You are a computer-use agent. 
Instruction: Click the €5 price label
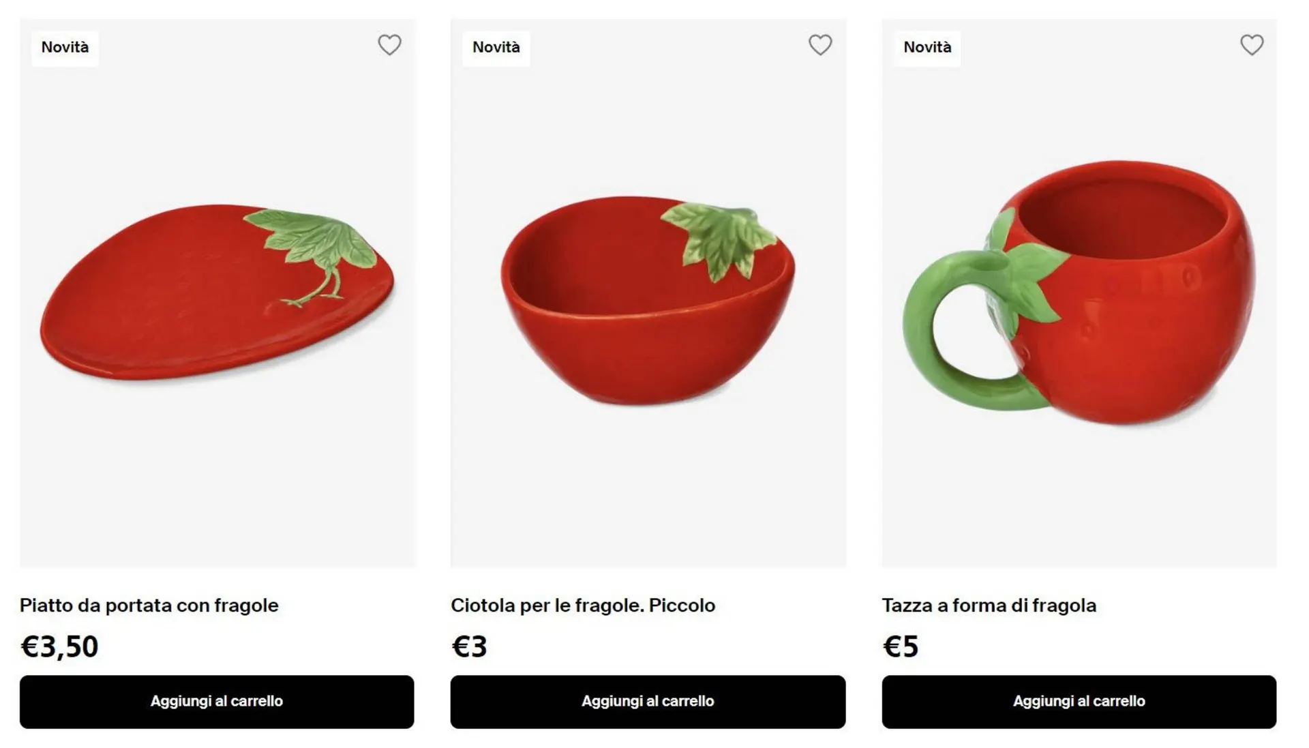click(x=901, y=646)
